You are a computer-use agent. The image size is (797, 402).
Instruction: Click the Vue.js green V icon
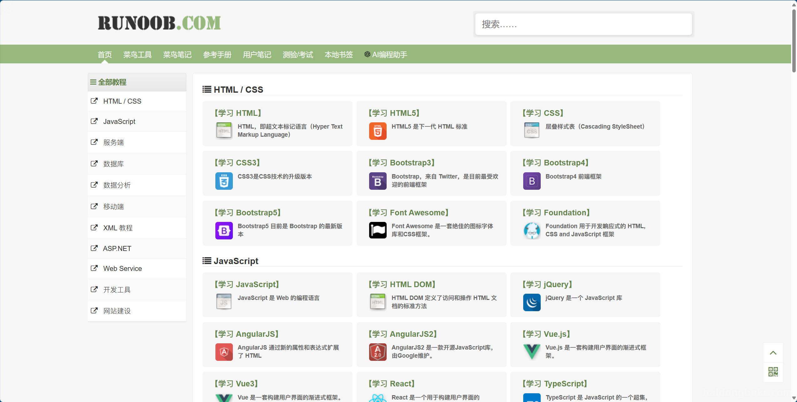click(532, 352)
